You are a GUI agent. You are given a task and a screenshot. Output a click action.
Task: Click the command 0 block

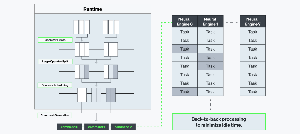pyautogui.click(x=69, y=127)
